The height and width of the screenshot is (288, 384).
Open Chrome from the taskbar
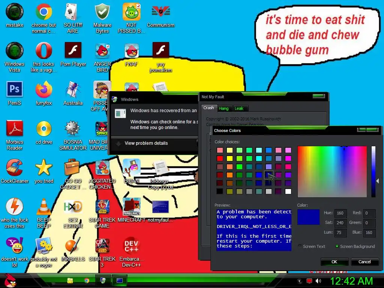click(x=87, y=280)
